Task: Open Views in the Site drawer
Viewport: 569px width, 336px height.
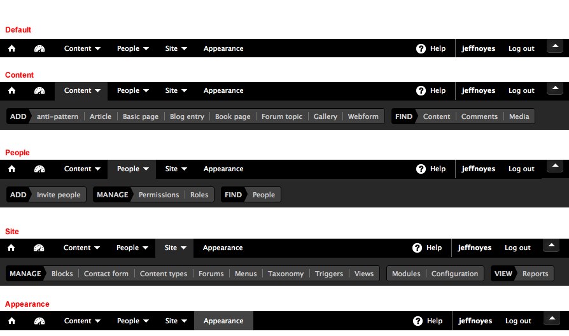Action: [x=363, y=274]
